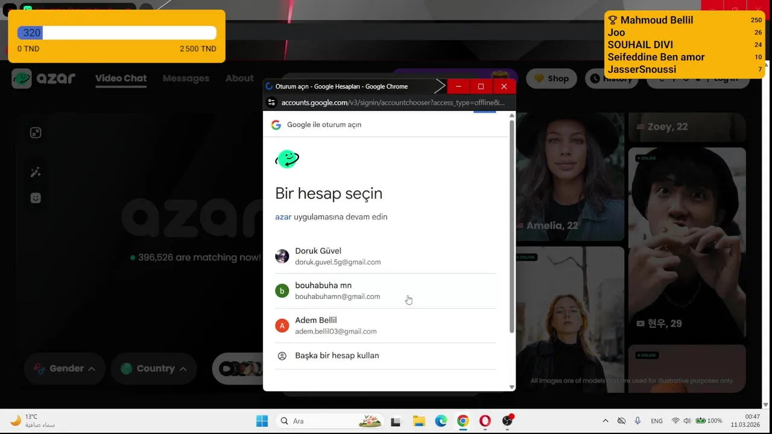Click the vertical scrollbar thumb in Google dialog

512,226
